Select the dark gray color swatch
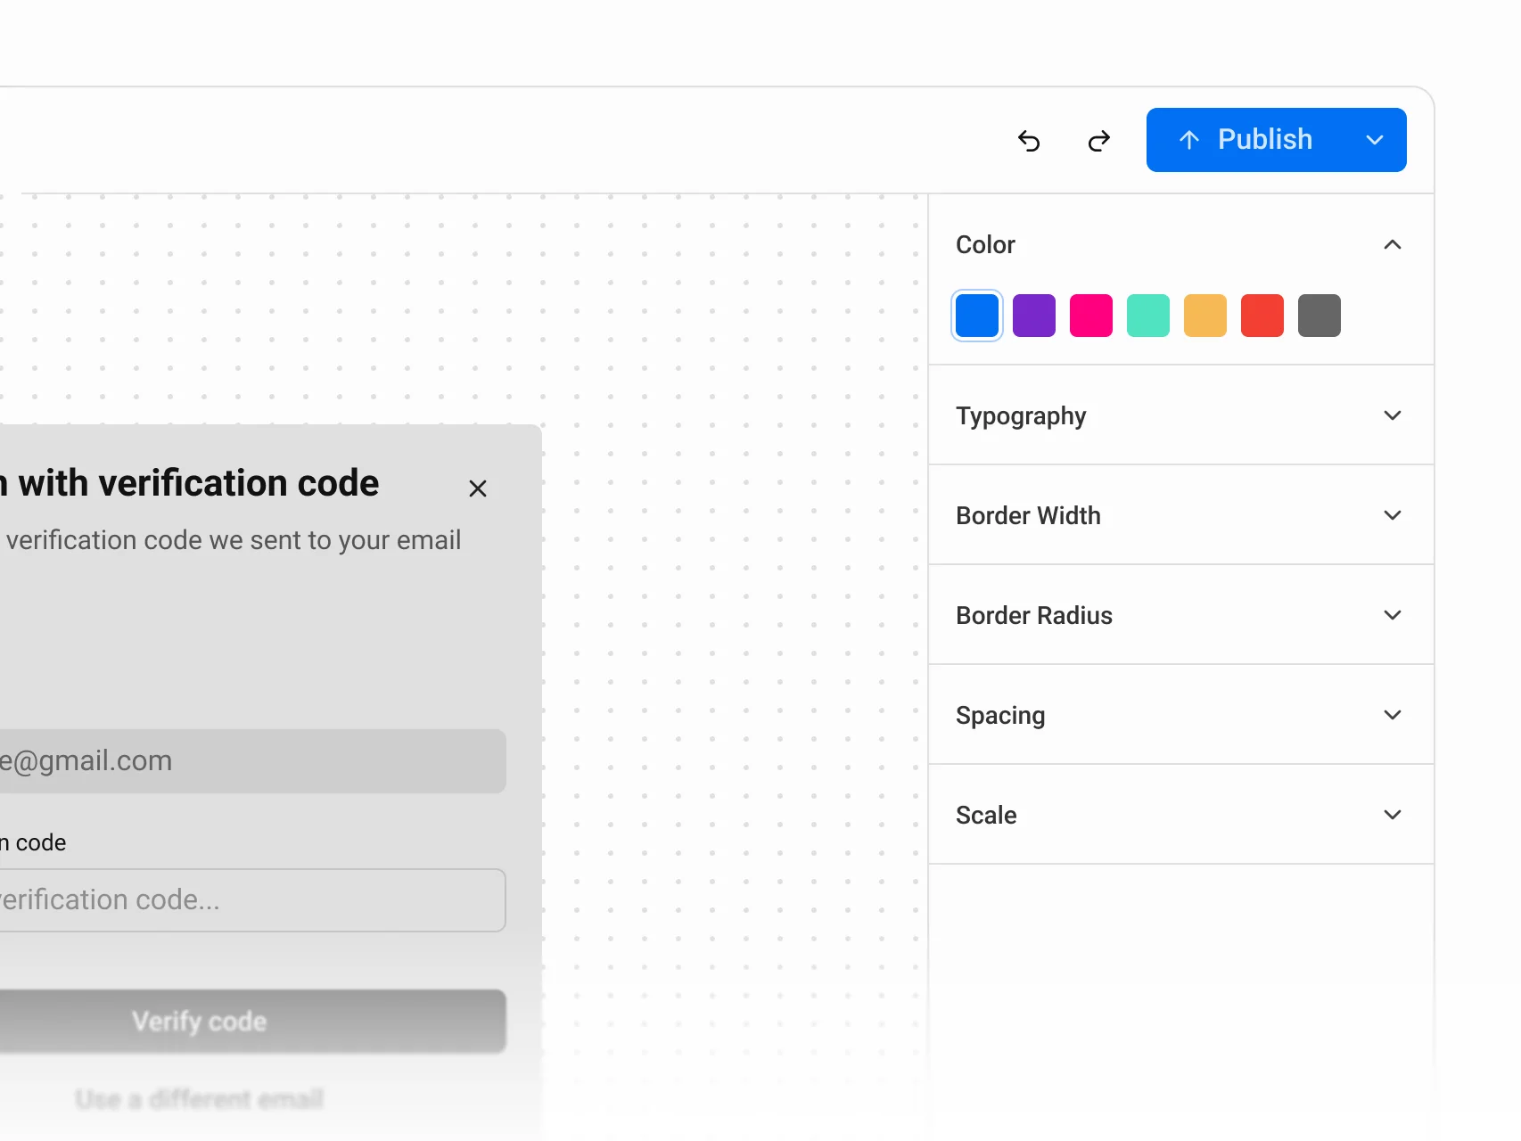This screenshot has width=1521, height=1141. 1319,315
